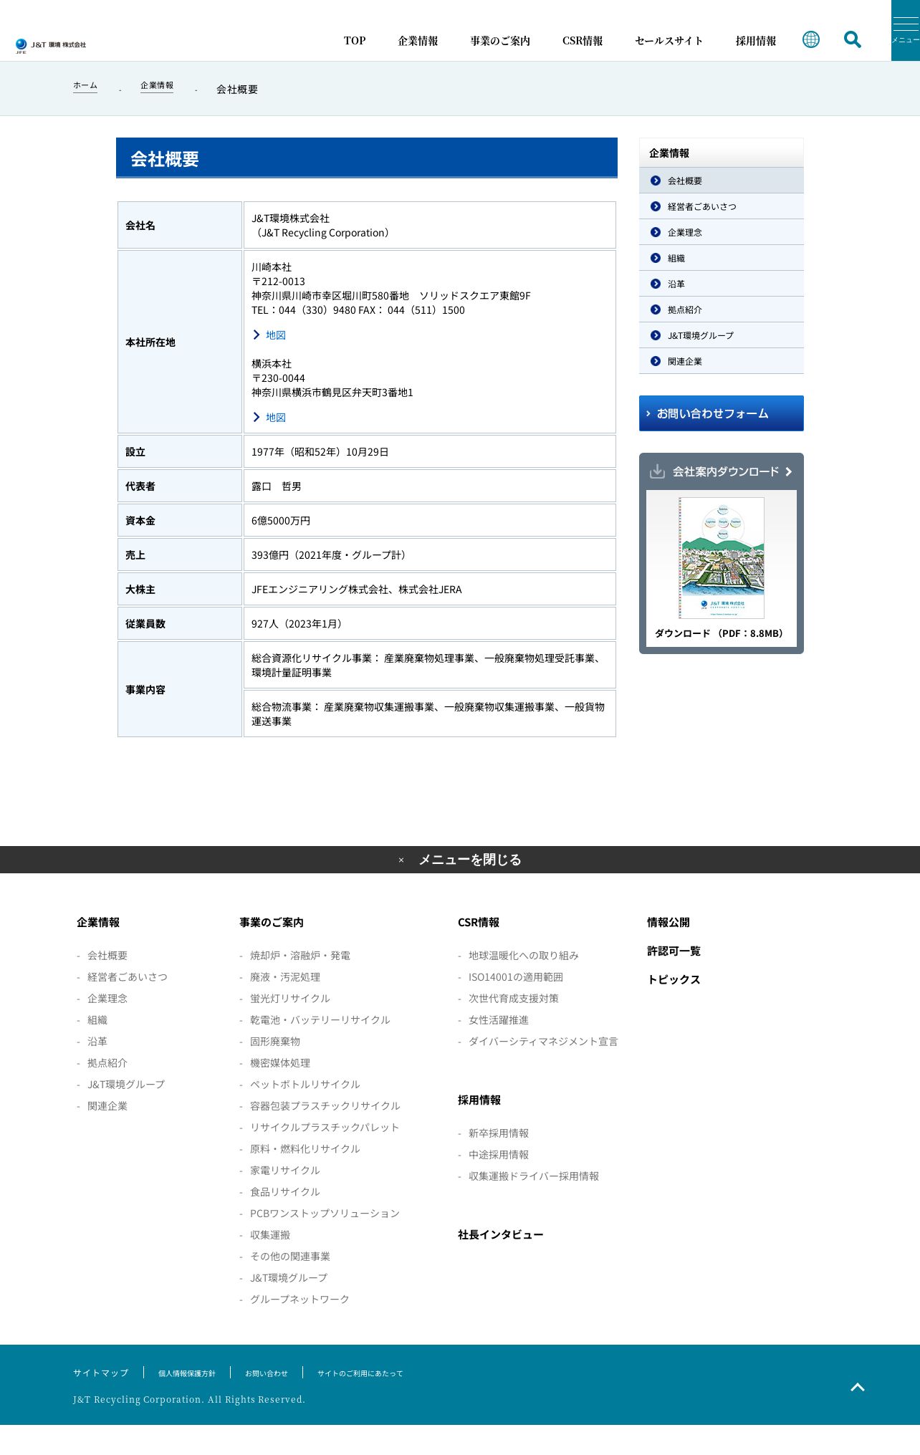
Task: Open 焼却炉・溶融炉・発電 in footer menu
Action: click(x=300, y=956)
